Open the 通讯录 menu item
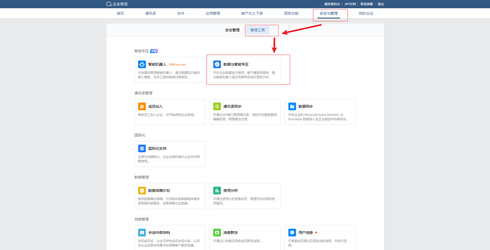 coord(150,13)
